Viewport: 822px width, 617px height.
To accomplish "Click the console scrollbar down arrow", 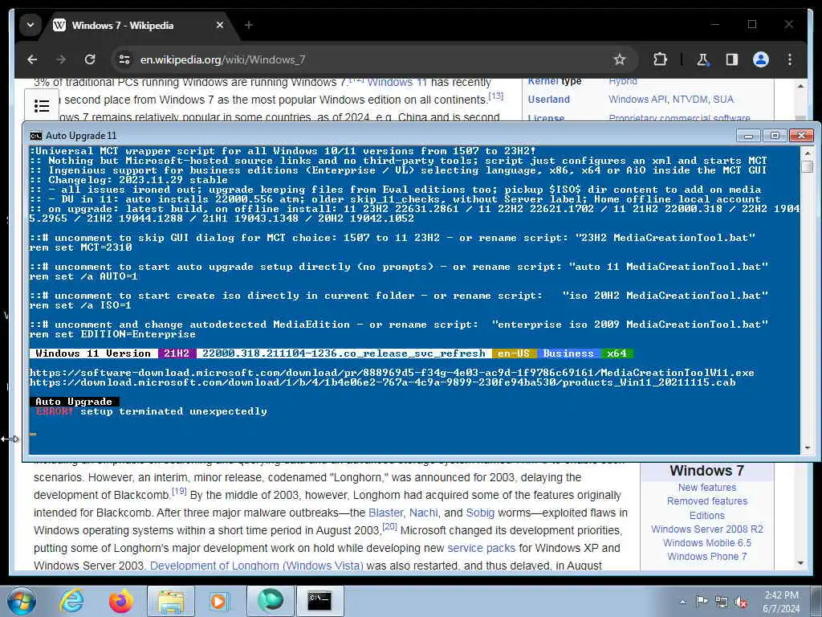I will 806,447.
